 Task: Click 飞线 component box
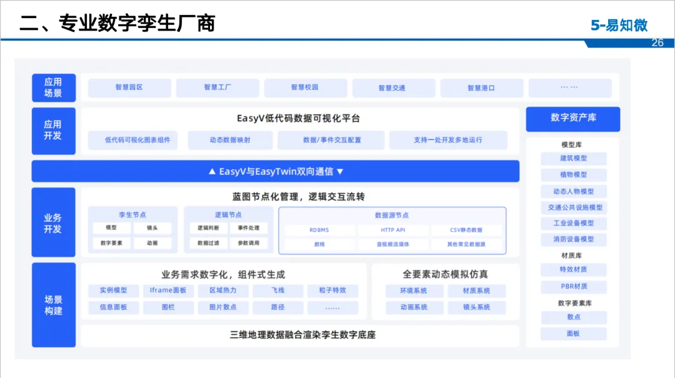coord(278,291)
